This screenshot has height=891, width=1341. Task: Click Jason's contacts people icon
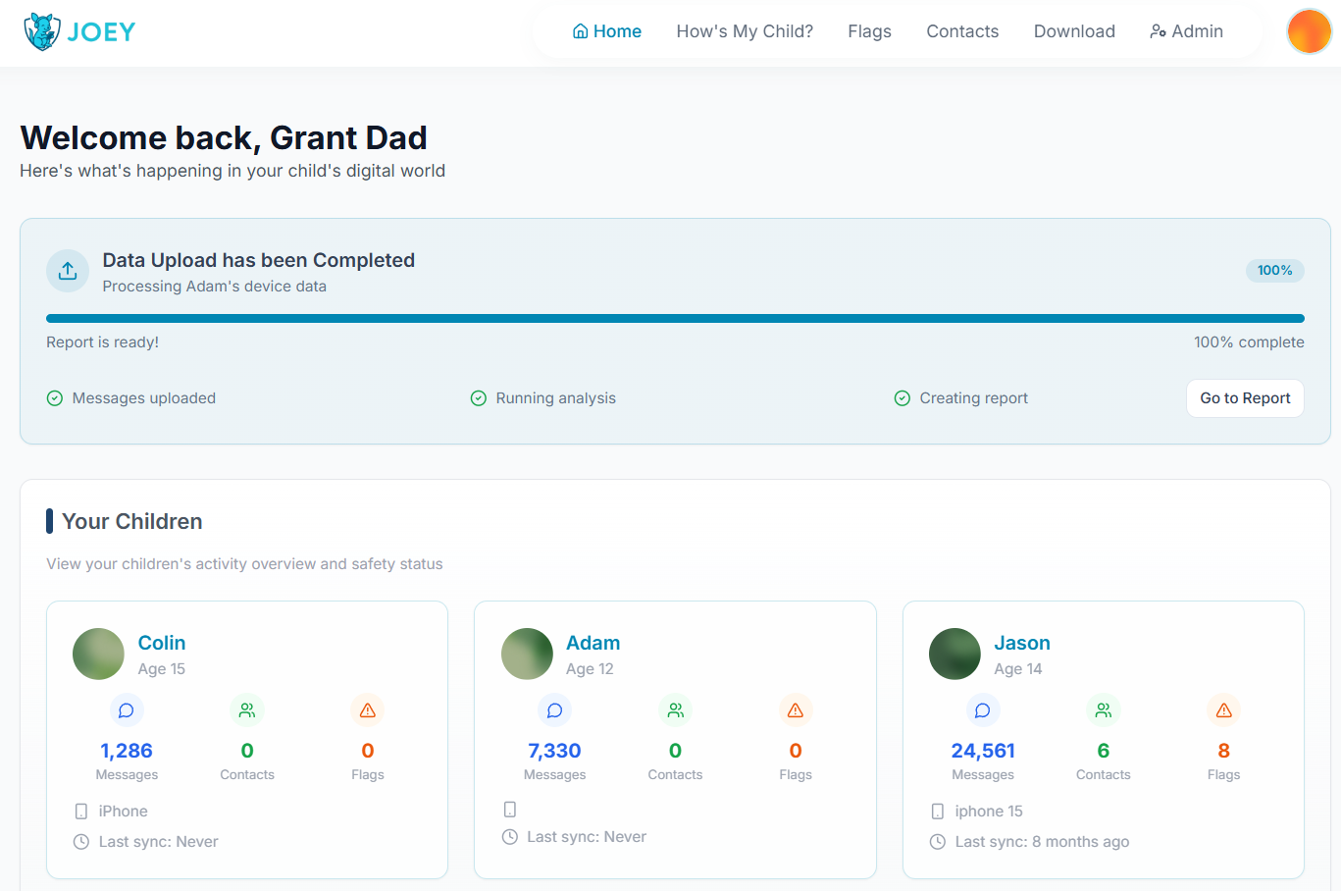point(1103,710)
